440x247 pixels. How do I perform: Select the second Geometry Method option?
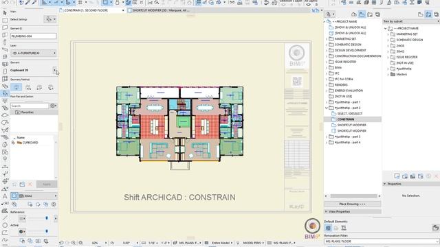pyautogui.click(x=28, y=87)
